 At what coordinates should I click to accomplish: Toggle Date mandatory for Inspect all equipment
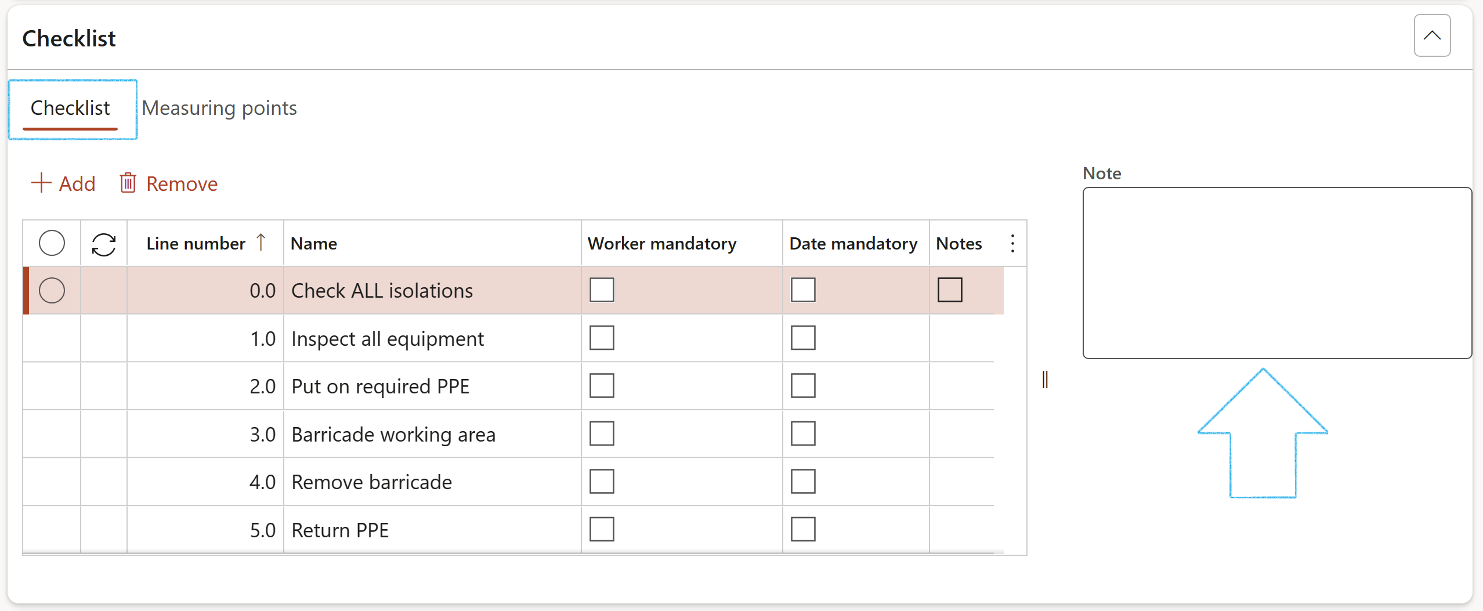[803, 338]
